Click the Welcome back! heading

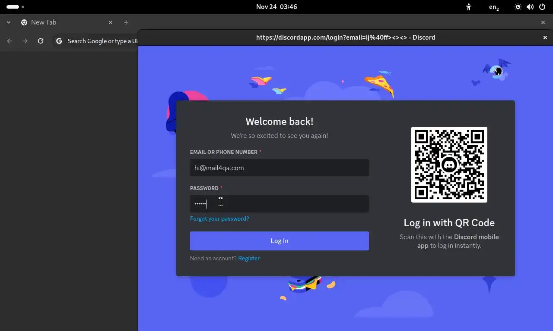(280, 122)
